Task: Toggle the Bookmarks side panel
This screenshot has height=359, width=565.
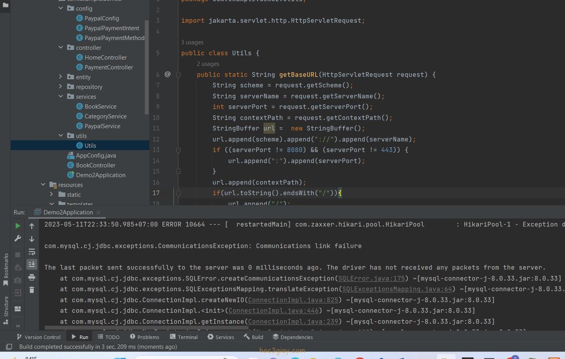Action: [5, 270]
